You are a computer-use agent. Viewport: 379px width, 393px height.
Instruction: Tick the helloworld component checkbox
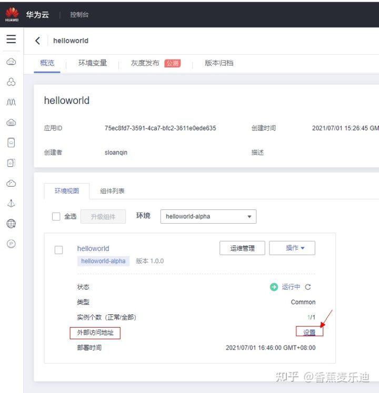(x=59, y=250)
